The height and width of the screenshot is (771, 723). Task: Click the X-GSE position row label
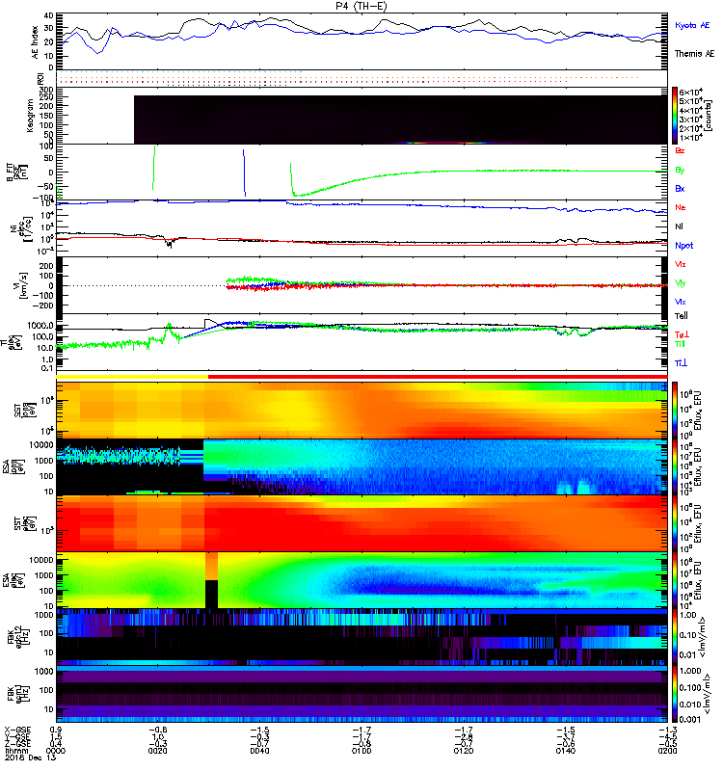pos(17,731)
